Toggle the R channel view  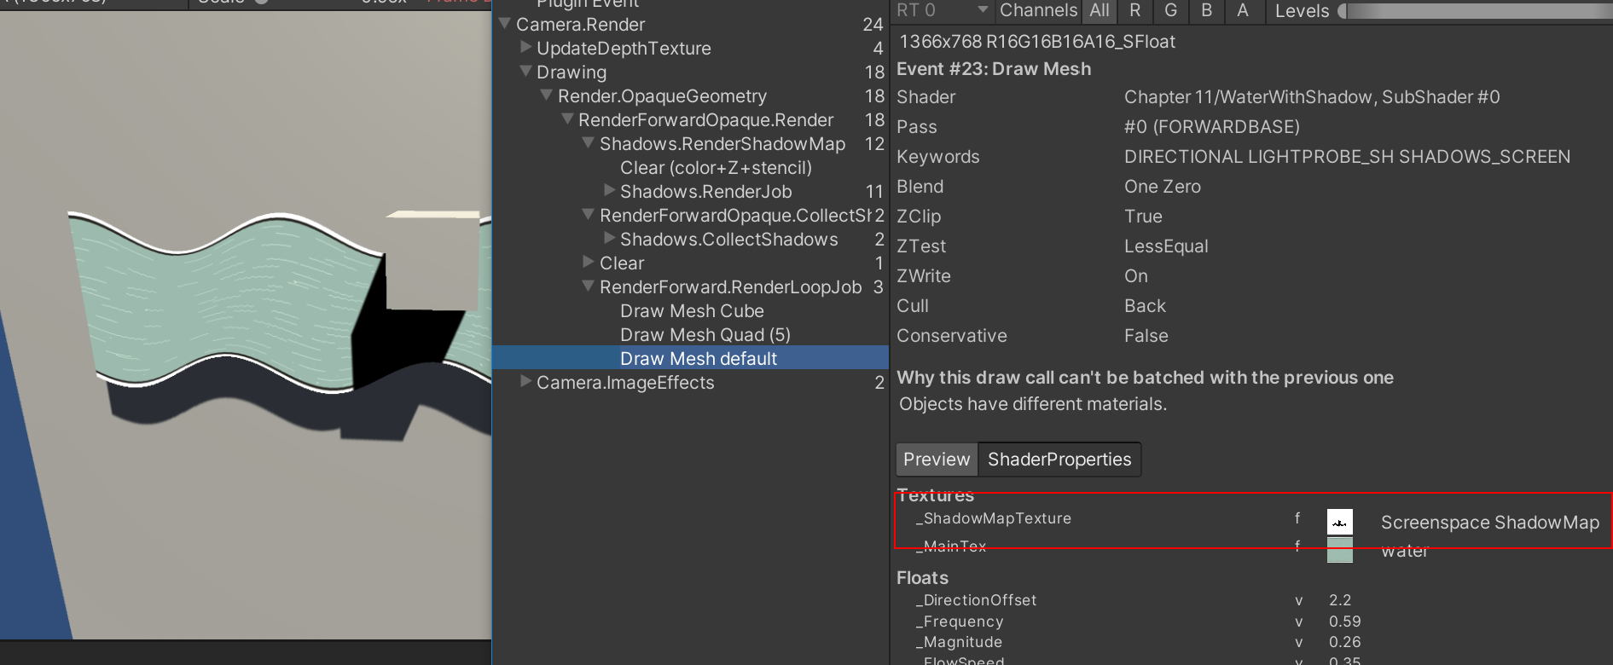1134,10
